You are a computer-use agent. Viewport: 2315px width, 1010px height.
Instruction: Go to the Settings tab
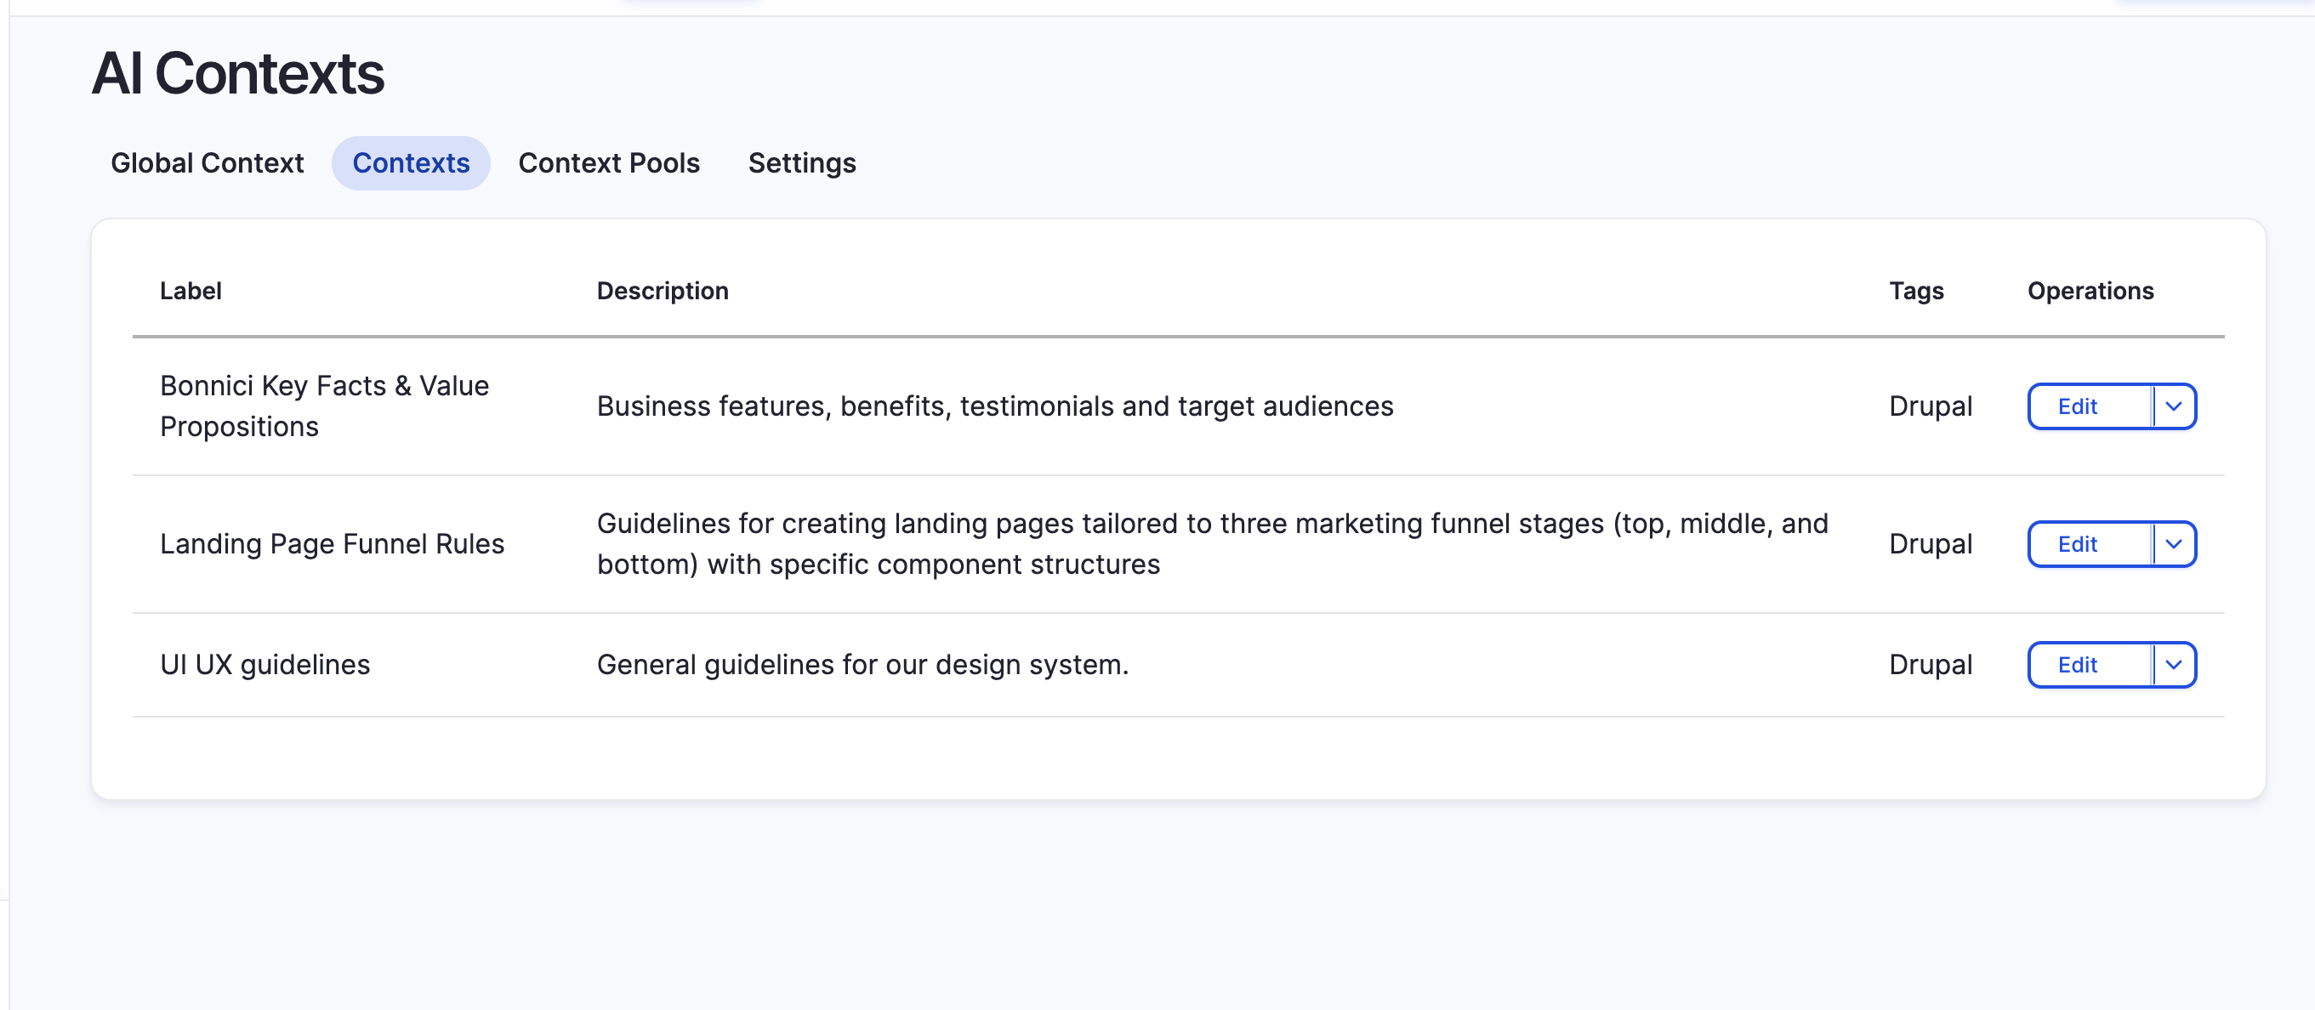[800, 162]
